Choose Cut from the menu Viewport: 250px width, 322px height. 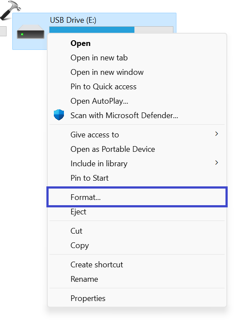(x=137, y=231)
